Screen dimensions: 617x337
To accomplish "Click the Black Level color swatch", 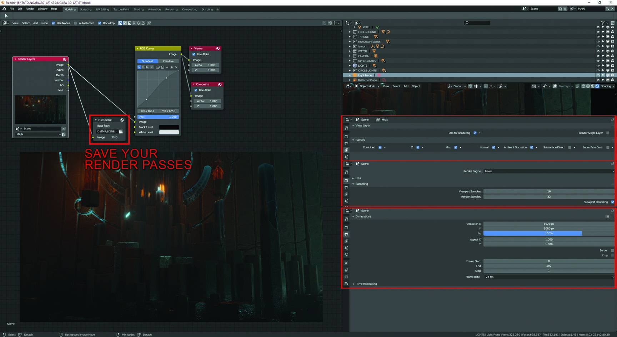I will [x=169, y=127].
